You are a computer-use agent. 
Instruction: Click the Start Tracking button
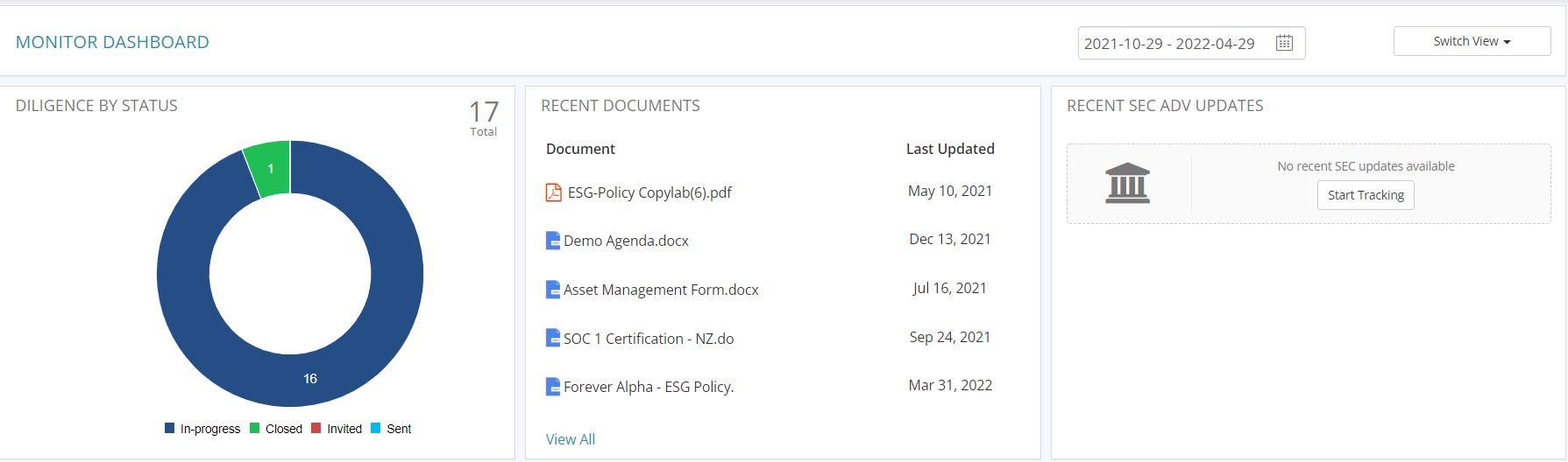(1366, 195)
